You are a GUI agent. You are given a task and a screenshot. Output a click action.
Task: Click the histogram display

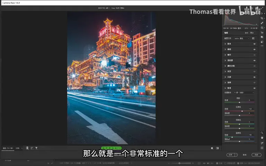coord(241,20)
